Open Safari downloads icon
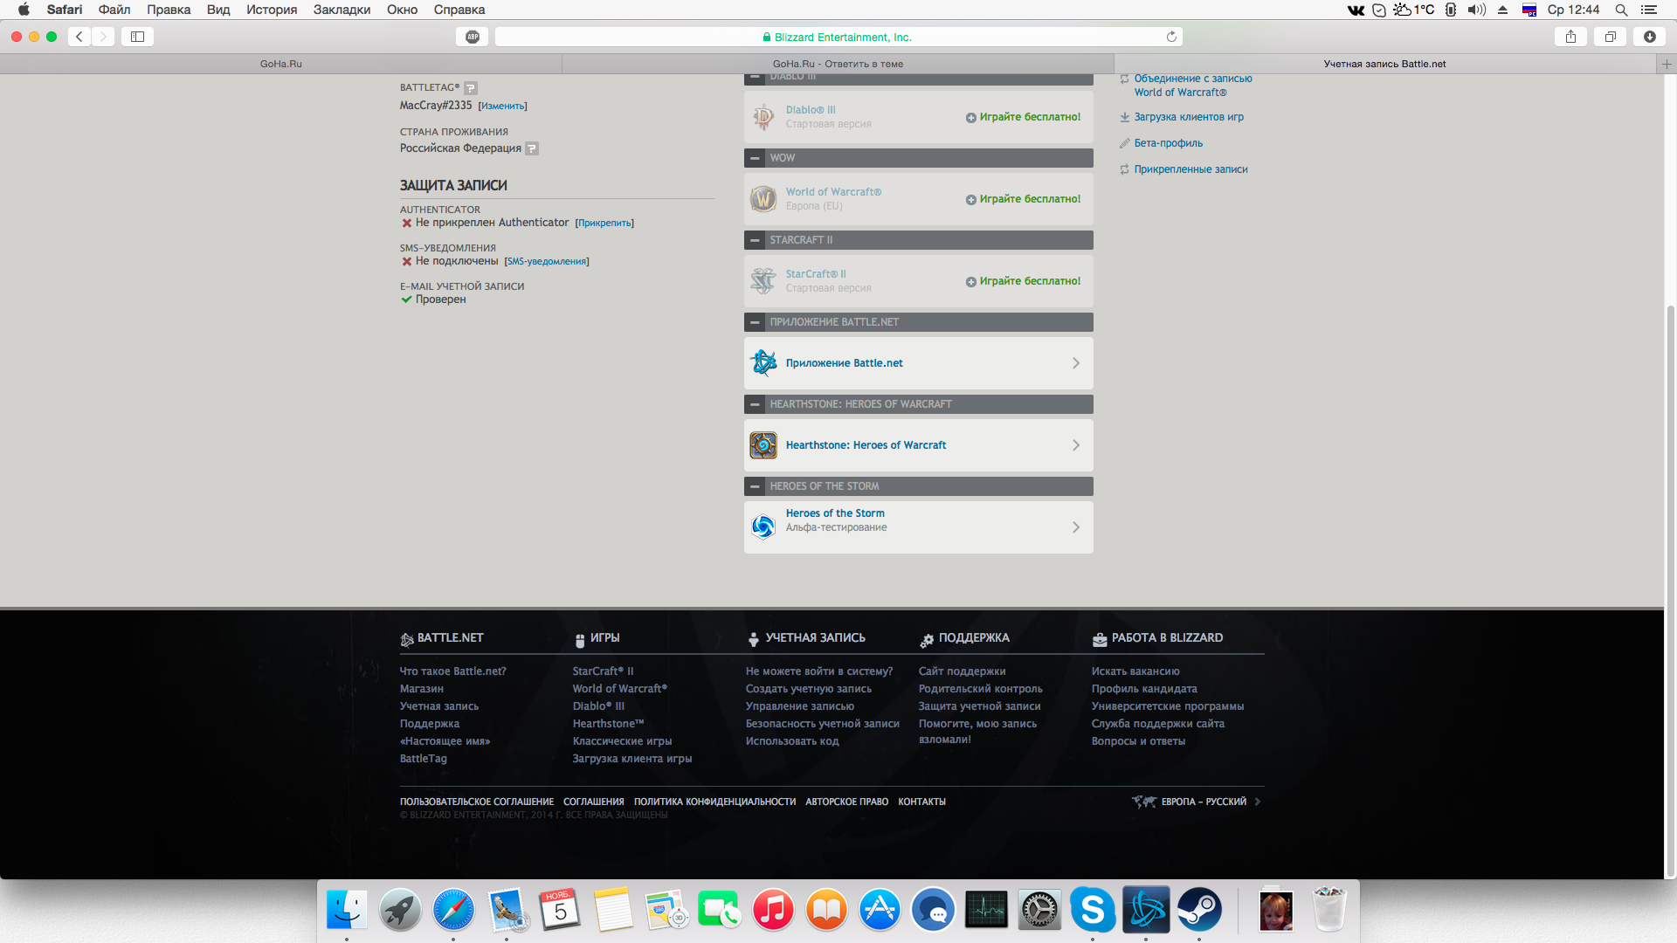Screen dimensions: 1677x943 1649,37
